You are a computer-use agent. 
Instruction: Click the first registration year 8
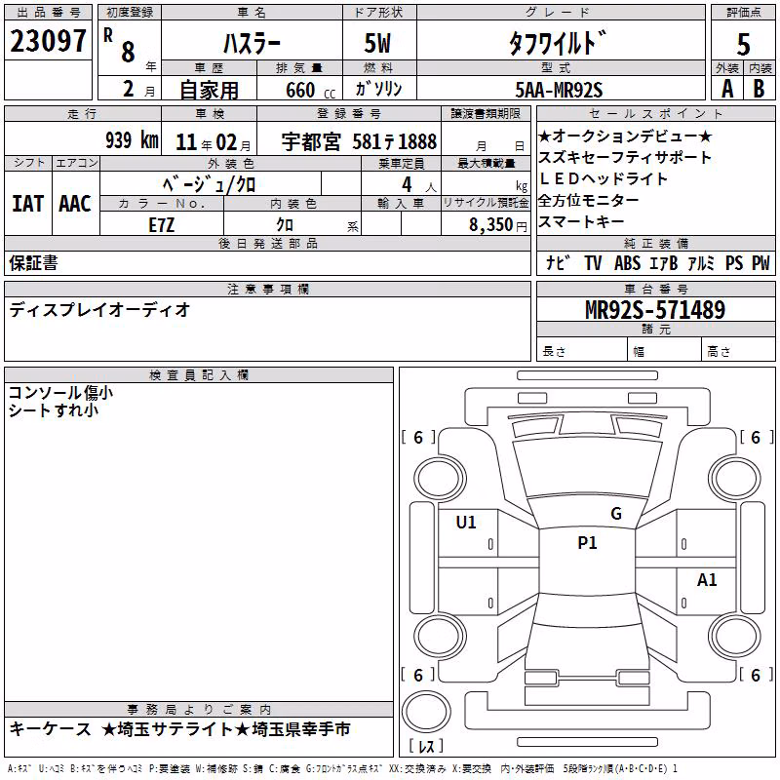point(128,52)
